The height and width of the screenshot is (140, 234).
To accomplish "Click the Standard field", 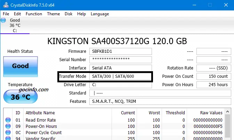I will point(160,93).
